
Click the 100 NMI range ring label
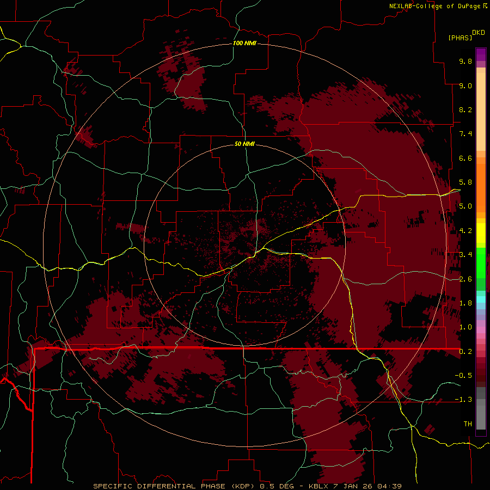coord(244,43)
